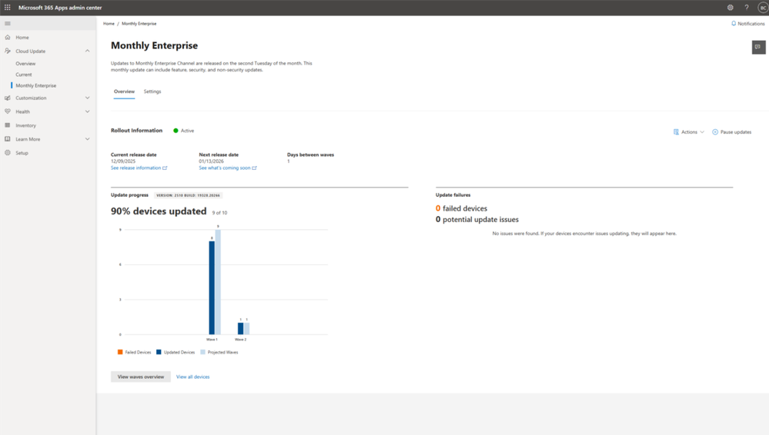
Task: Go to Setup in sidebar
Action: coord(22,153)
